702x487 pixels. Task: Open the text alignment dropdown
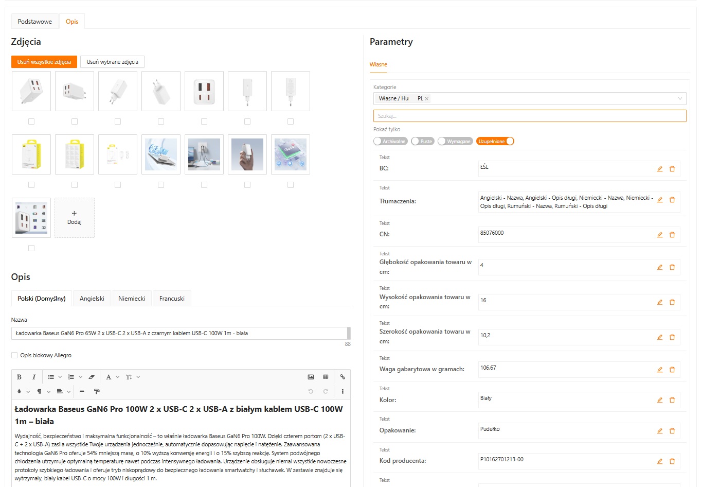(x=63, y=391)
